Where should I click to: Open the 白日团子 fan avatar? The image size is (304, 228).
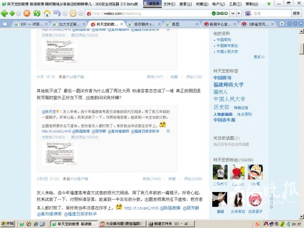click(255, 200)
